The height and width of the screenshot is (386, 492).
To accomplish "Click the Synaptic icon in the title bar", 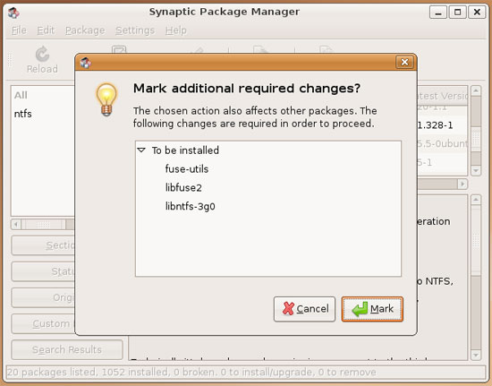I will (x=13, y=13).
